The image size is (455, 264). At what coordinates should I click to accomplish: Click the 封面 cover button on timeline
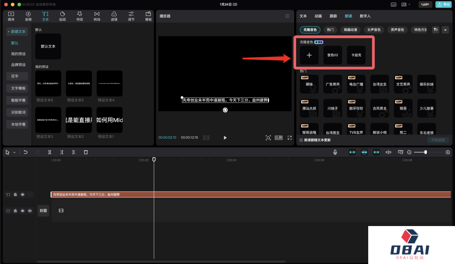coord(43,210)
